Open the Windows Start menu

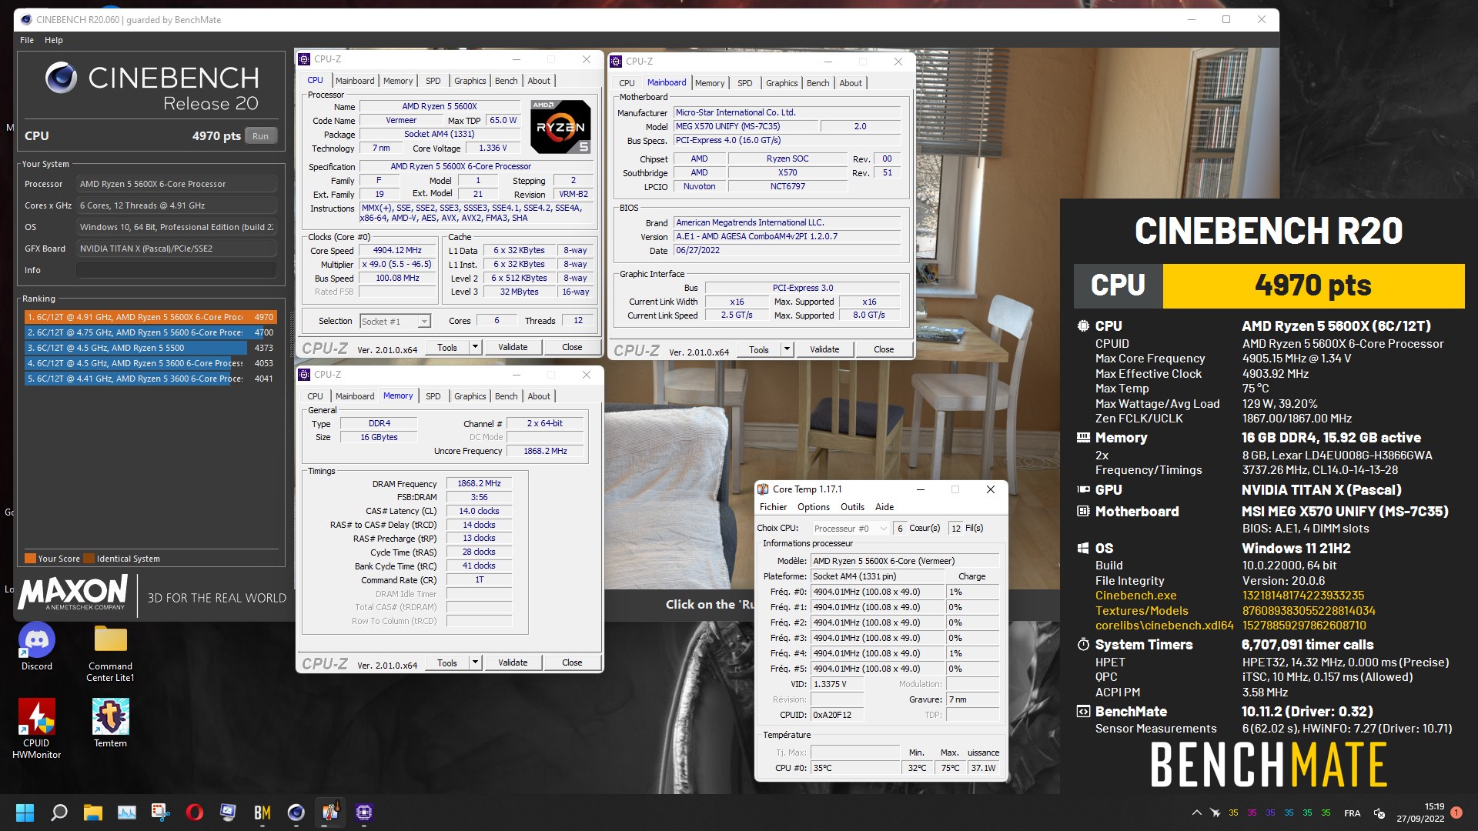[25, 813]
